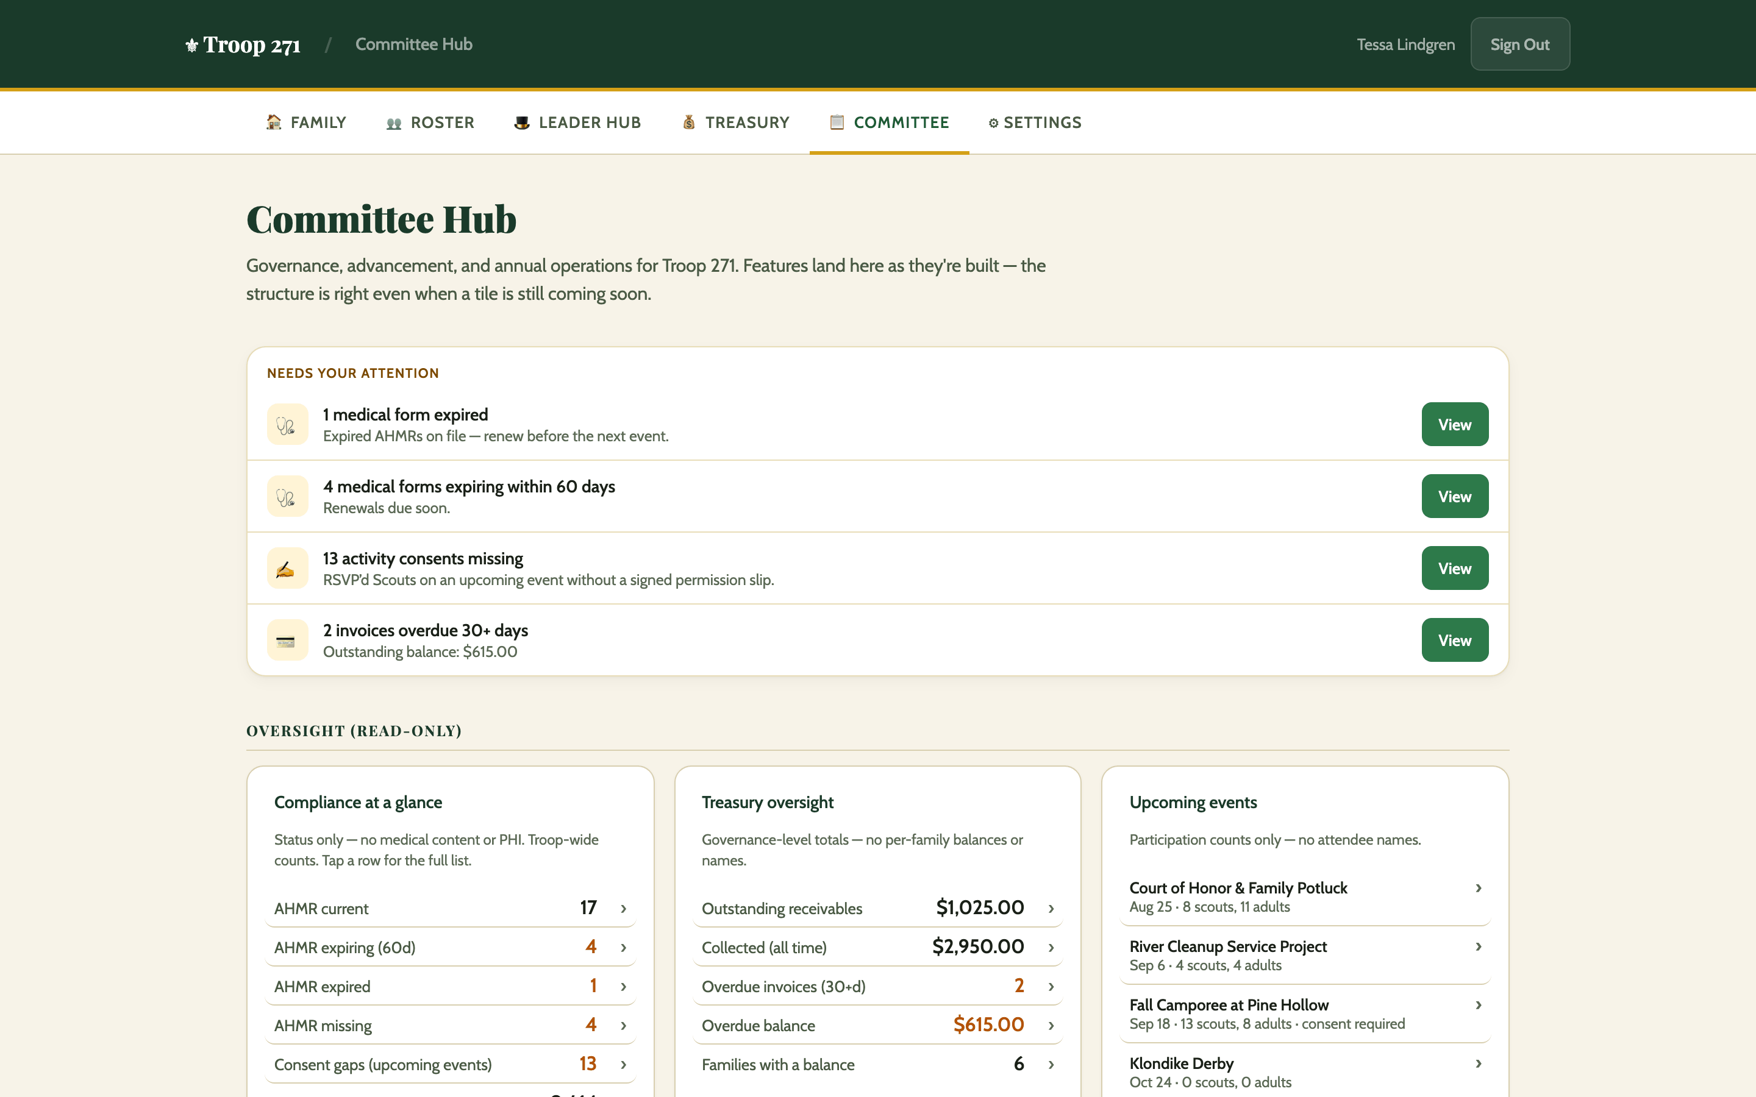View the 2 overdue invoices
1756x1097 pixels.
pos(1455,640)
